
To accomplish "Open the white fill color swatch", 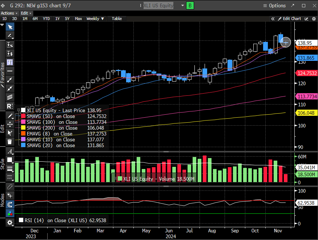I will click(10, 160).
